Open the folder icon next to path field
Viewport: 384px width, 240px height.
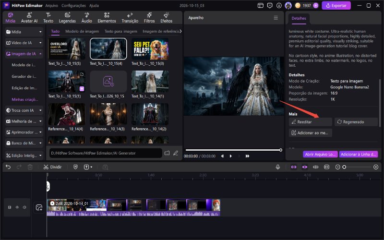coord(167,153)
